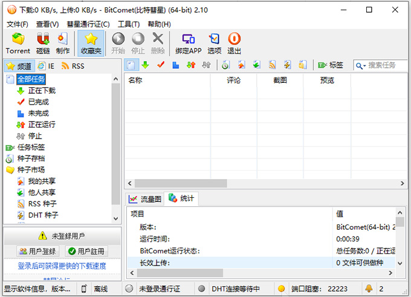This screenshot has height=297, width=411.
Task: Select 种子存档 in the tree
Action: coord(31,158)
